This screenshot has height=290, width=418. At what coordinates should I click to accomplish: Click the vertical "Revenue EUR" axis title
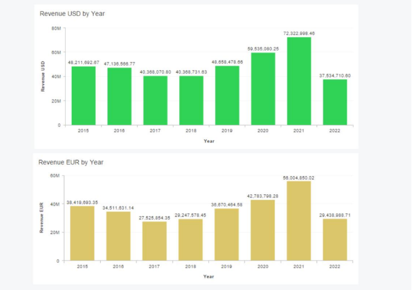(x=42, y=218)
